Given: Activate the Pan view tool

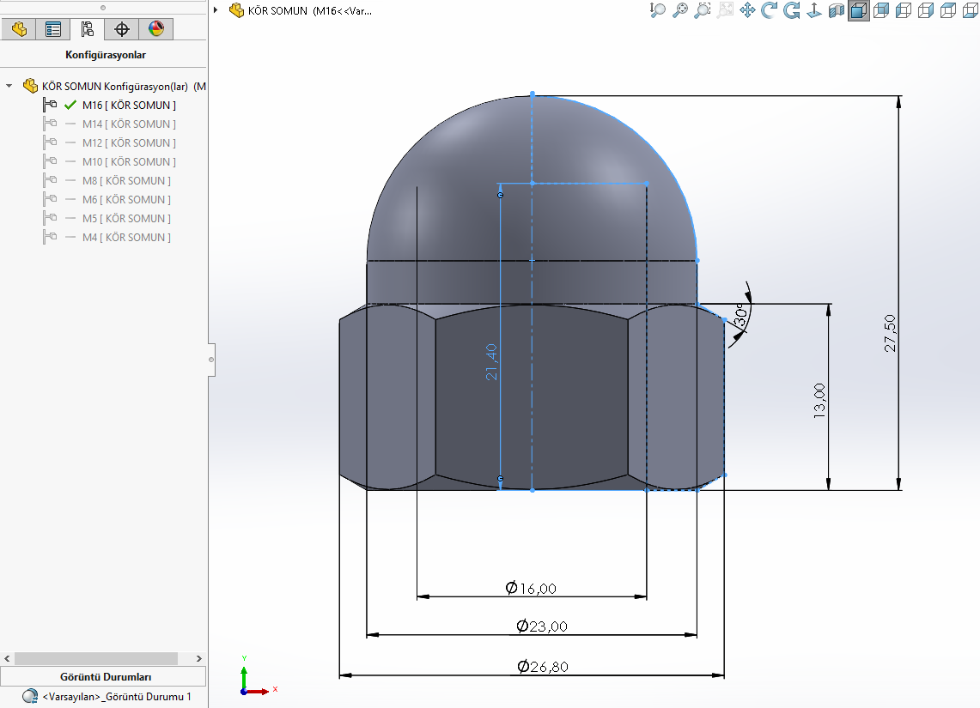Looking at the screenshot, I should 747,10.
